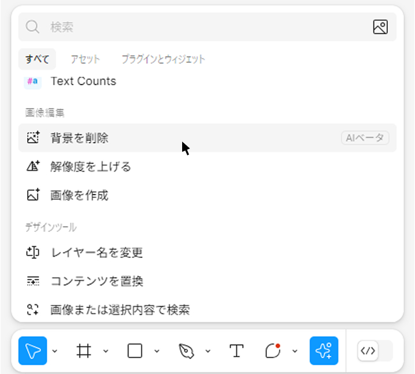Switch to the アセット tab

point(85,59)
